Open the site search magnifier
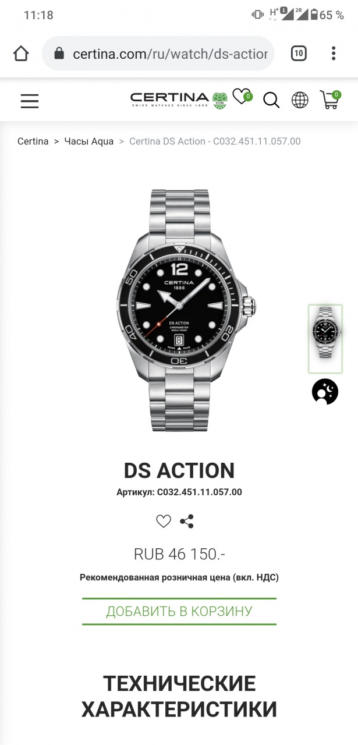Viewport: 358px width, 745px height. pos(271,100)
